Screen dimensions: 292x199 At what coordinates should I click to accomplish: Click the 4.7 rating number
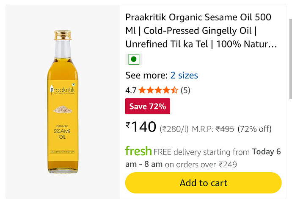(x=131, y=90)
